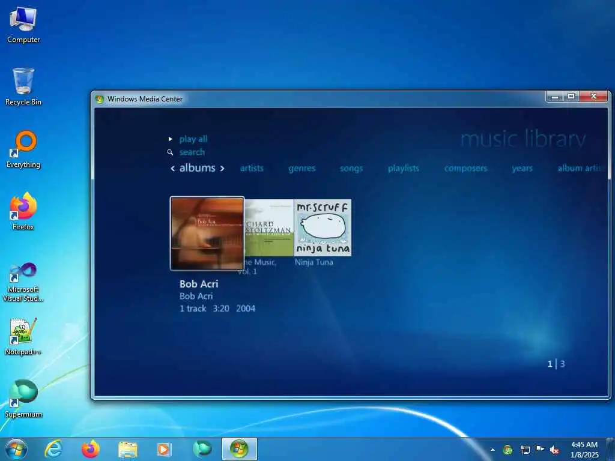The width and height of the screenshot is (615, 461).
Task: Select the Microsoft Visual Studio desktop shortcut
Action: point(23,282)
